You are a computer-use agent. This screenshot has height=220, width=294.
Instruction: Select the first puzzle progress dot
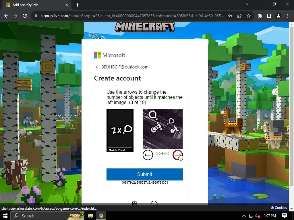point(157,154)
